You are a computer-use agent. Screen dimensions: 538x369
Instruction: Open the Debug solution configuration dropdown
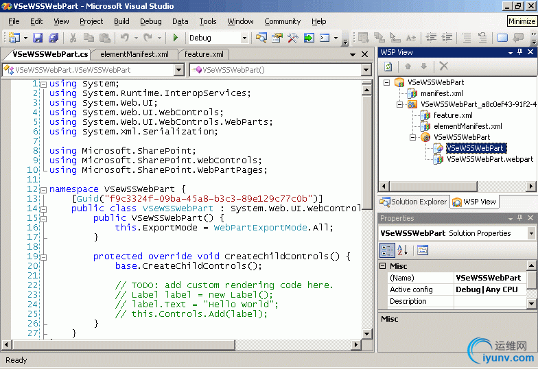245,38
